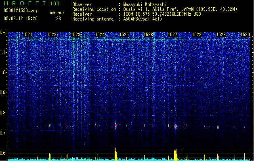Click the 1526 time marker
254x161 pixels.
tap(148, 35)
